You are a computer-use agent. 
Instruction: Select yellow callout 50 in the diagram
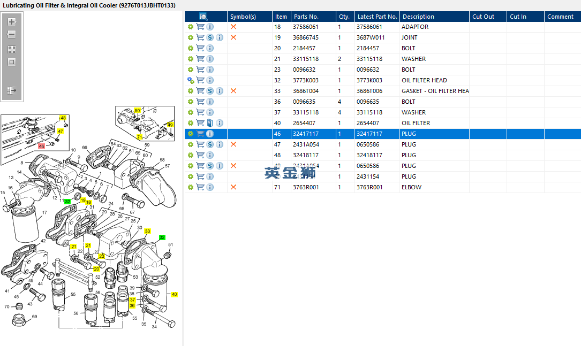coord(137,111)
